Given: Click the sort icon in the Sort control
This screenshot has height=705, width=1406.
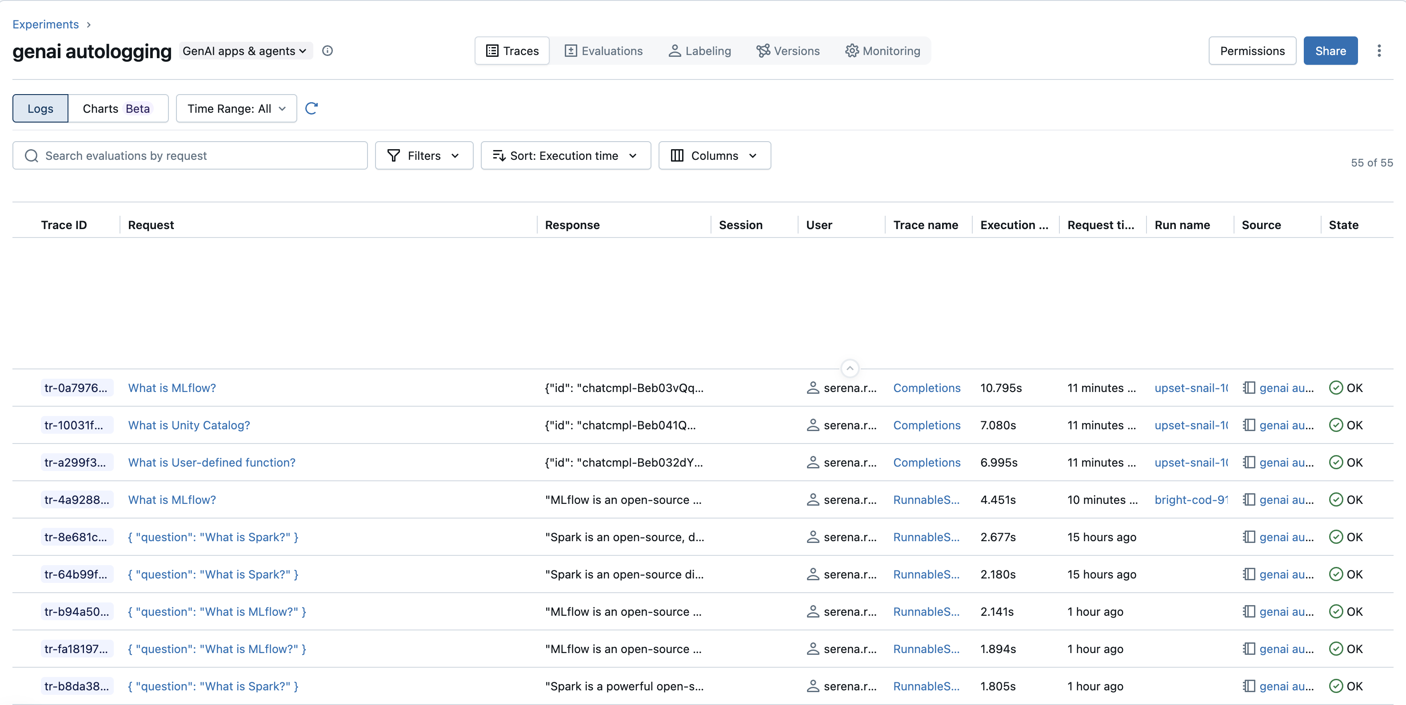Looking at the screenshot, I should click(x=499, y=155).
